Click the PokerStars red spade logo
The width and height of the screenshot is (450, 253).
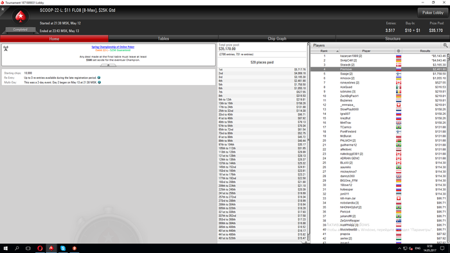21,17
